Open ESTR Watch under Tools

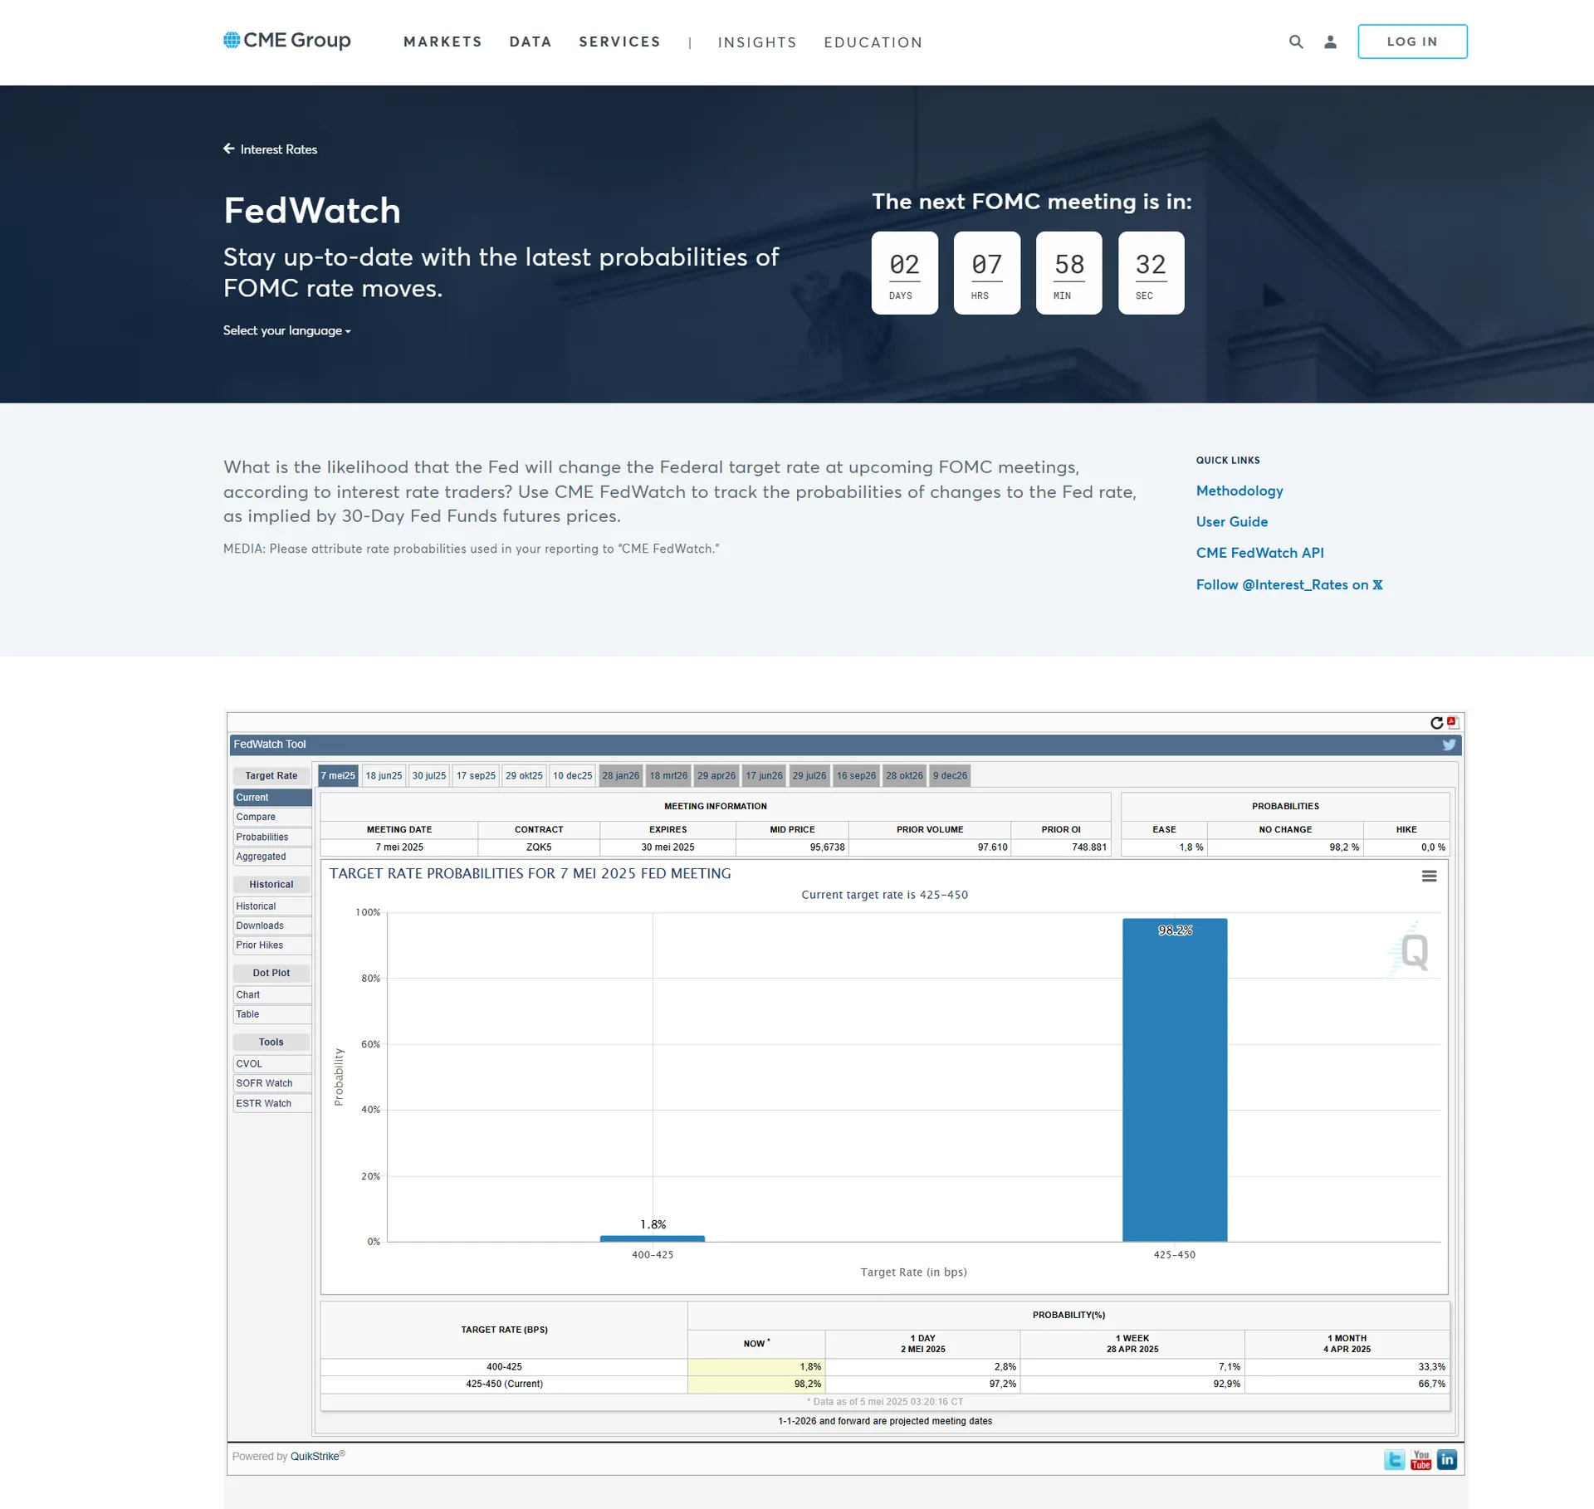pos(272,1104)
